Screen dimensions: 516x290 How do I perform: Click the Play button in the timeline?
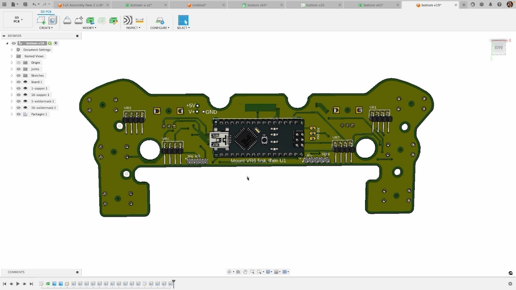click(18, 284)
